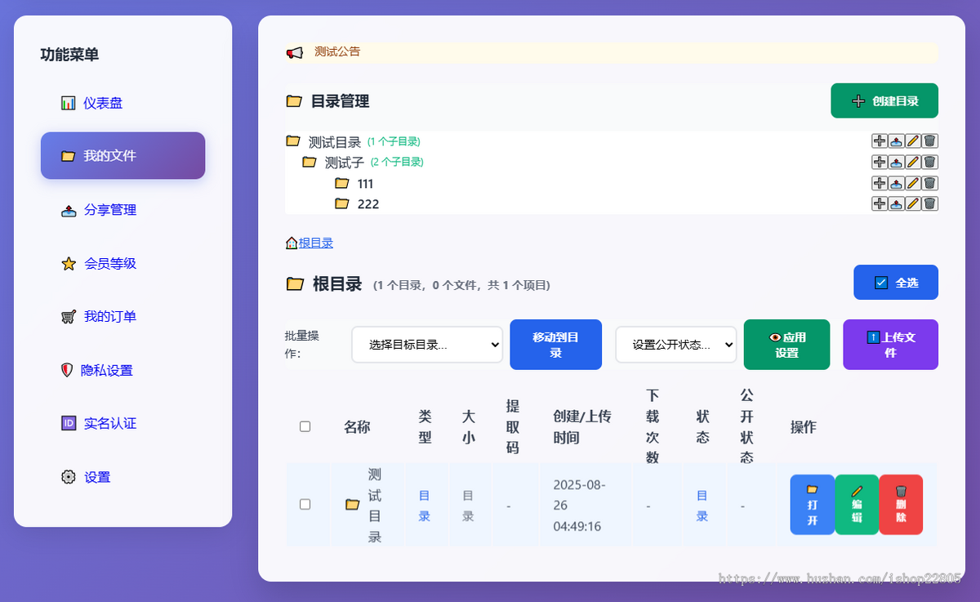Remove folder 111 with the trash icon

click(x=930, y=183)
